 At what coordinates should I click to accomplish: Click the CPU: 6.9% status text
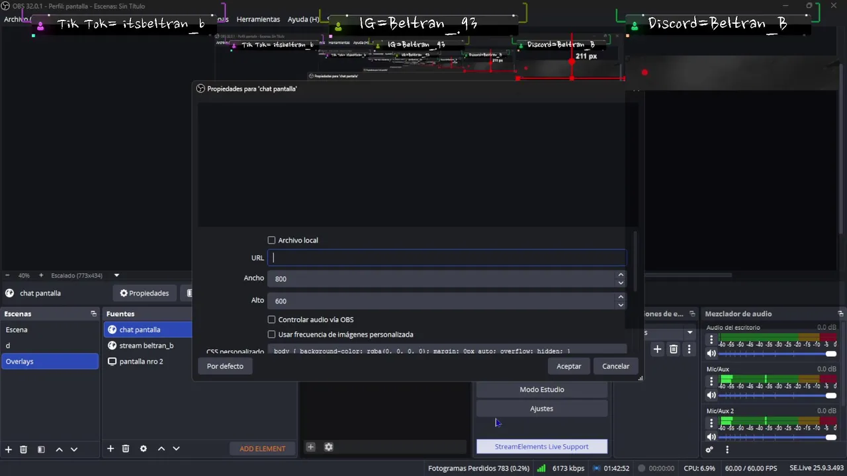tap(699, 468)
